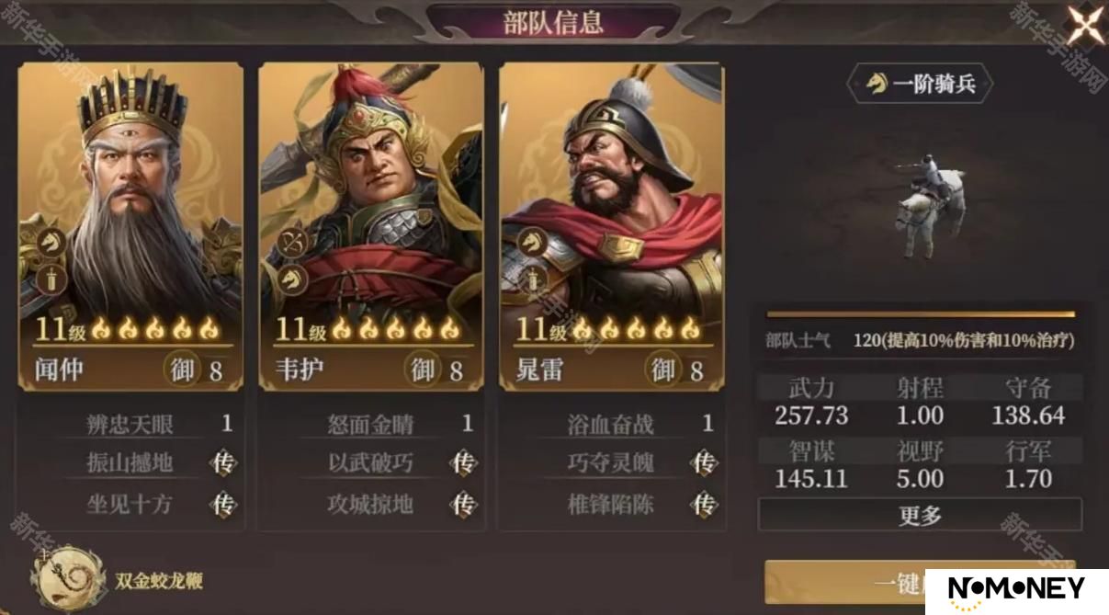
Task: Click horse icon on 晁雷 card
Action: coord(532,243)
